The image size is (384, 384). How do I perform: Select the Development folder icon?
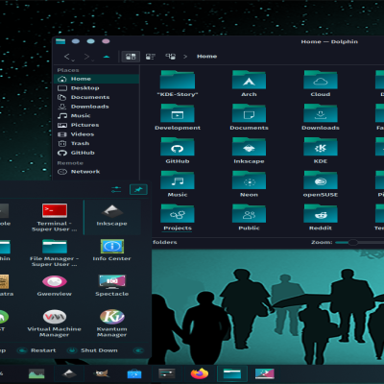pyautogui.click(x=178, y=113)
